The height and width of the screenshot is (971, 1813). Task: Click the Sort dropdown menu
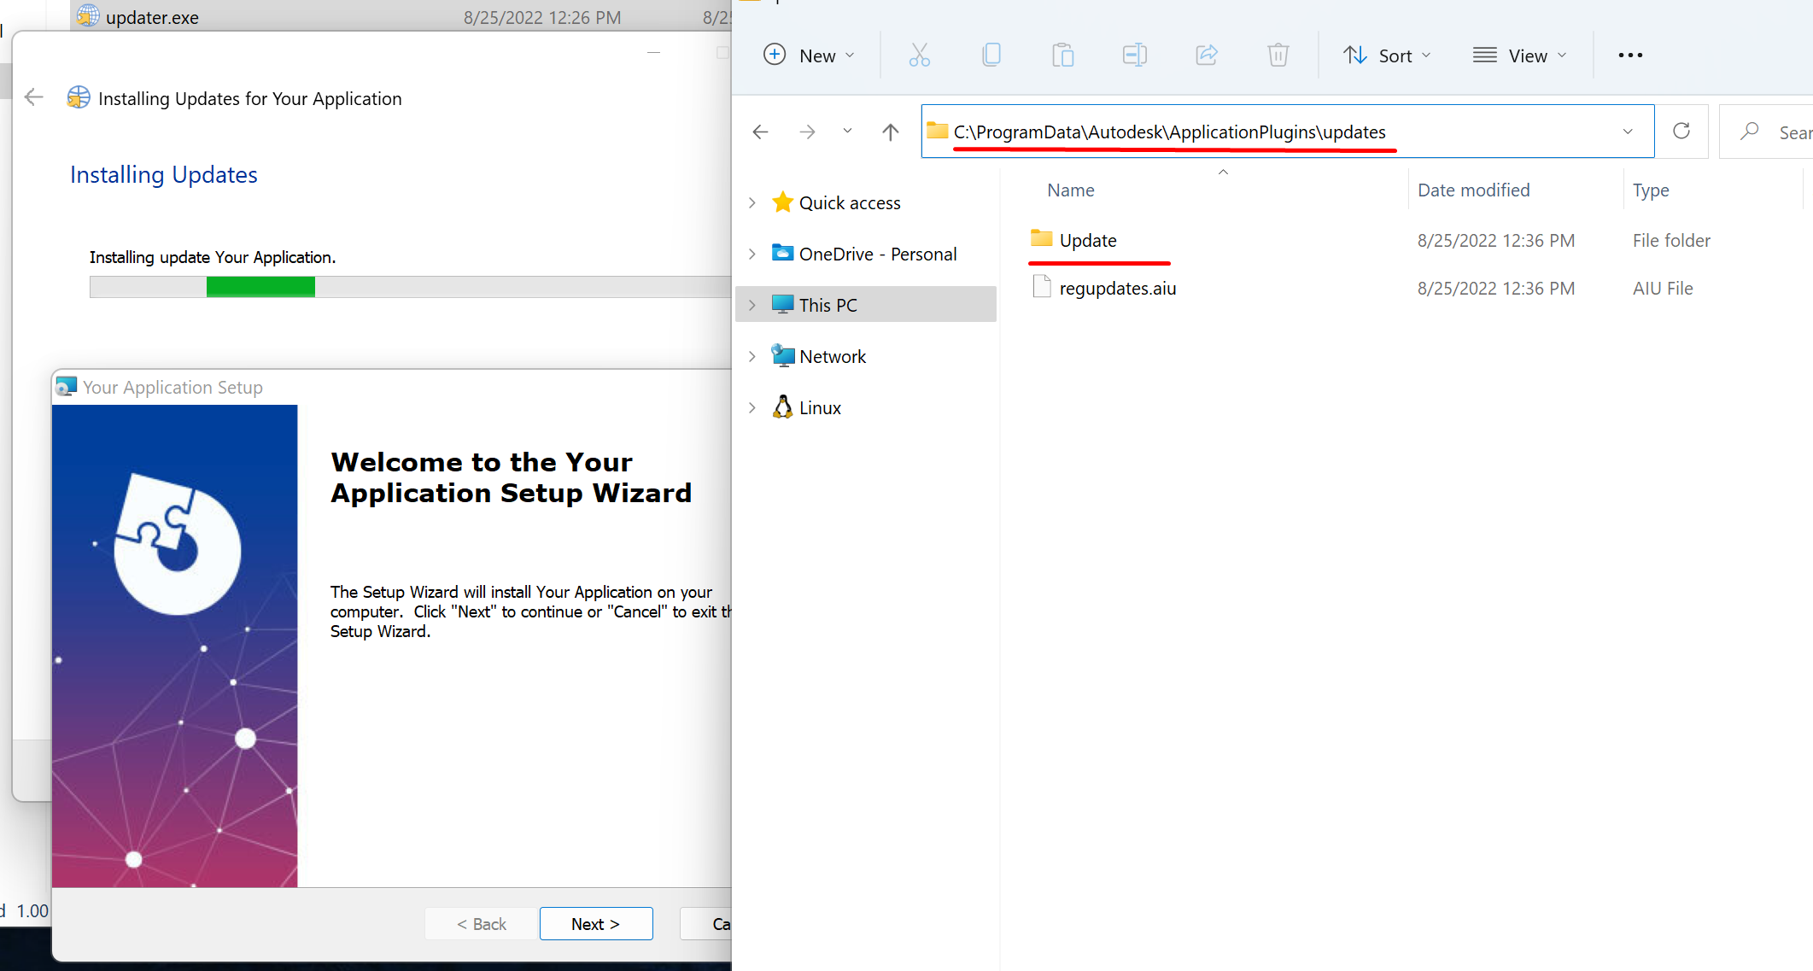pyautogui.click(x=1385, y=54)
